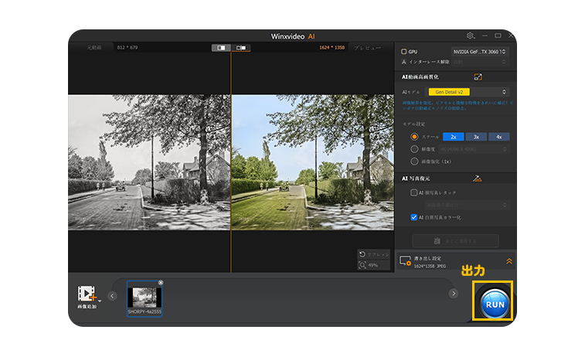Toggle the GPU checkbox

point(404,51)
